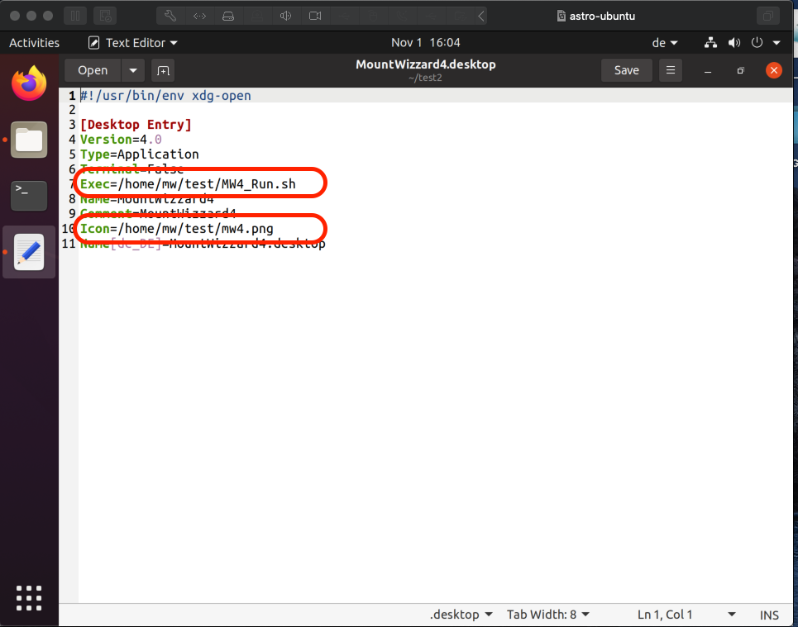Open the clock Nov 1 16:04 calendar
The image size is (798, 627).
[x=426, y=43]
